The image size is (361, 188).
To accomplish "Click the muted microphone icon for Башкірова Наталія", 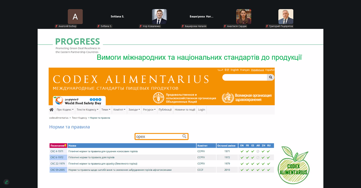I will click(183, 26).
